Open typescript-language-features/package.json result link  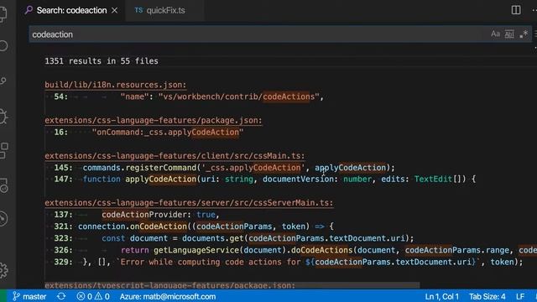click(x=169, y=285)
